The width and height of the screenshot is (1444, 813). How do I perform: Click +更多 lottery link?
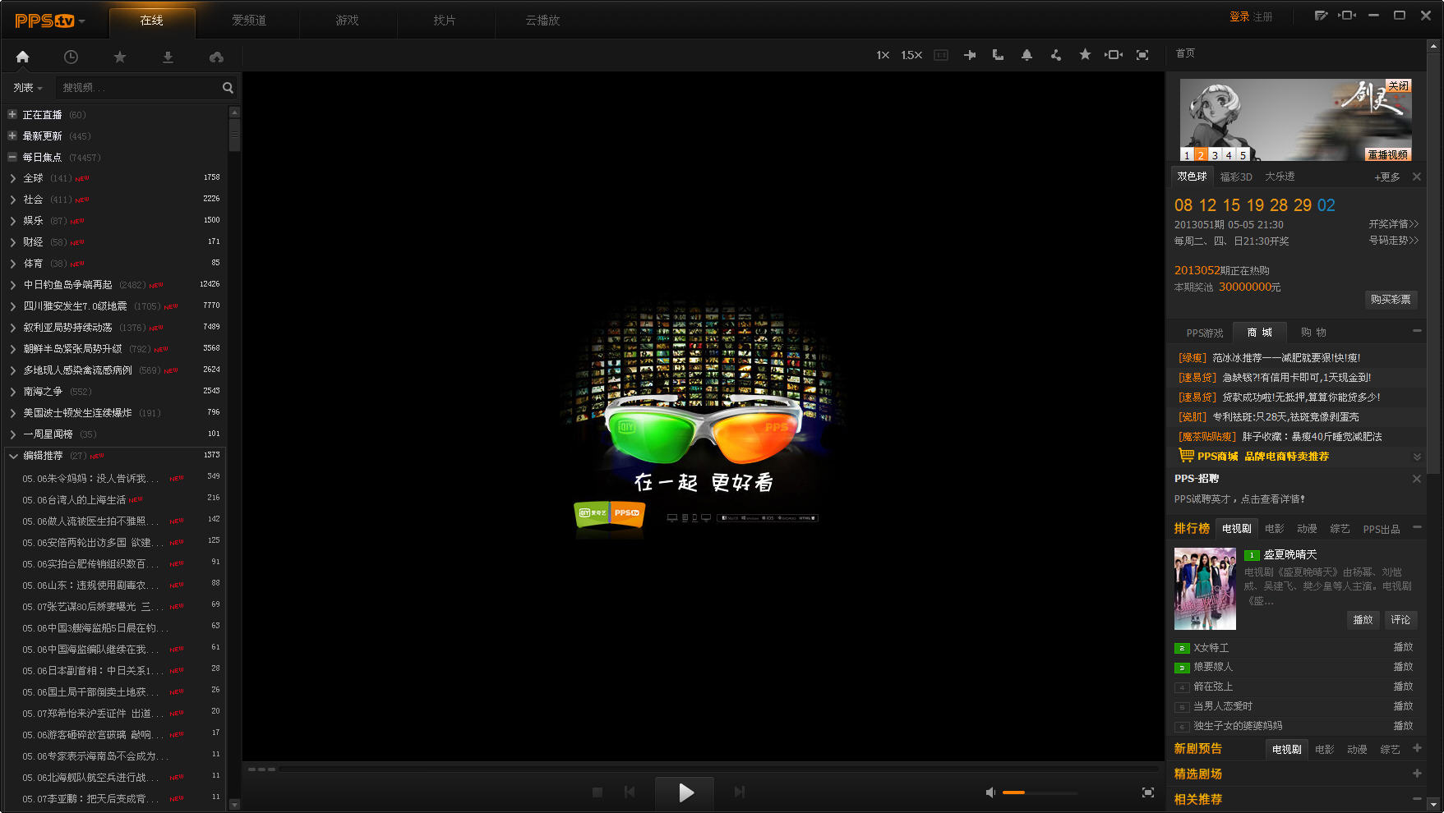point(1386,177)
